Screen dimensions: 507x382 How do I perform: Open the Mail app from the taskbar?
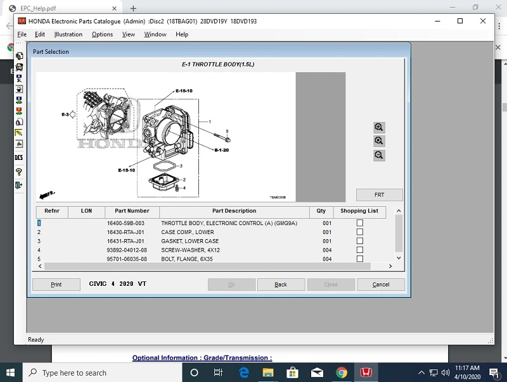(x=317, y=373)
